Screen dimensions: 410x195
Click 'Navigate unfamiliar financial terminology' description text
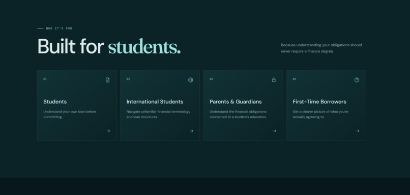(158, 115)
